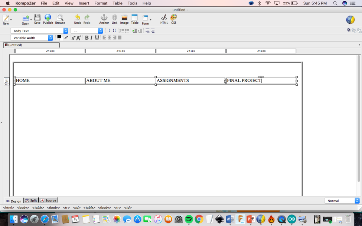Screen dimensions: 362x226
Task: Outdent the text with the outdent icon
Action: pos(140,31)
